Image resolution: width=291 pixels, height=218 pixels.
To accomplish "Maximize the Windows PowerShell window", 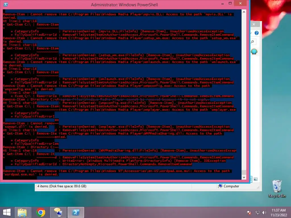I will 230,3.
